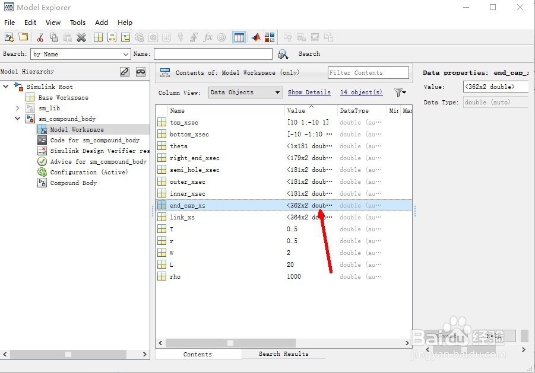Open the Tools menu
The image size is (535, 373).
(x=78, y=23)
